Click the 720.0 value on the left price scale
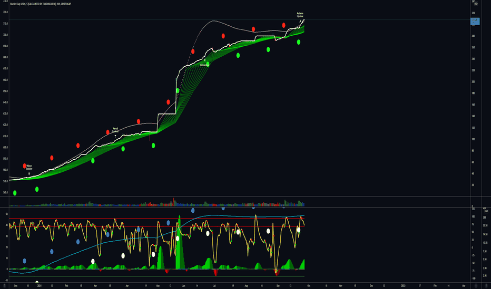Screen dimensions: 491x289 5,12
